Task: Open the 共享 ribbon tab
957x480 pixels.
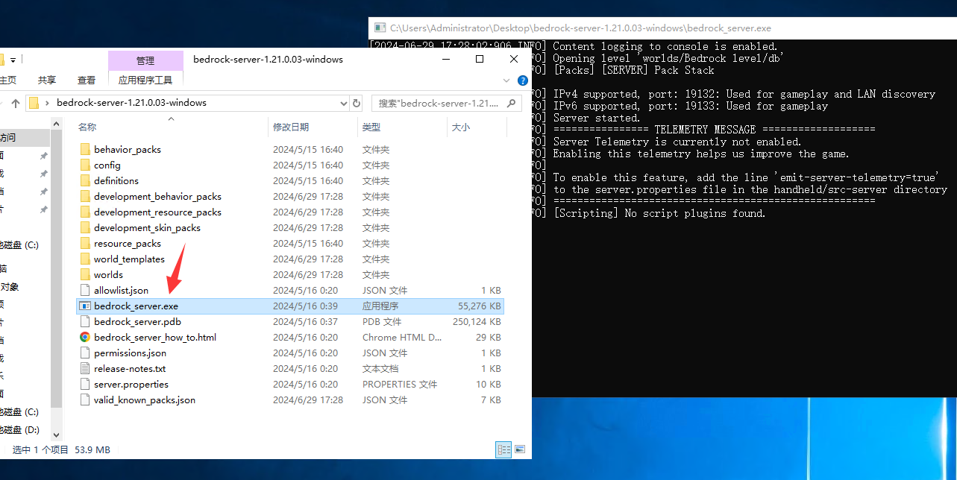Action: 47,80
